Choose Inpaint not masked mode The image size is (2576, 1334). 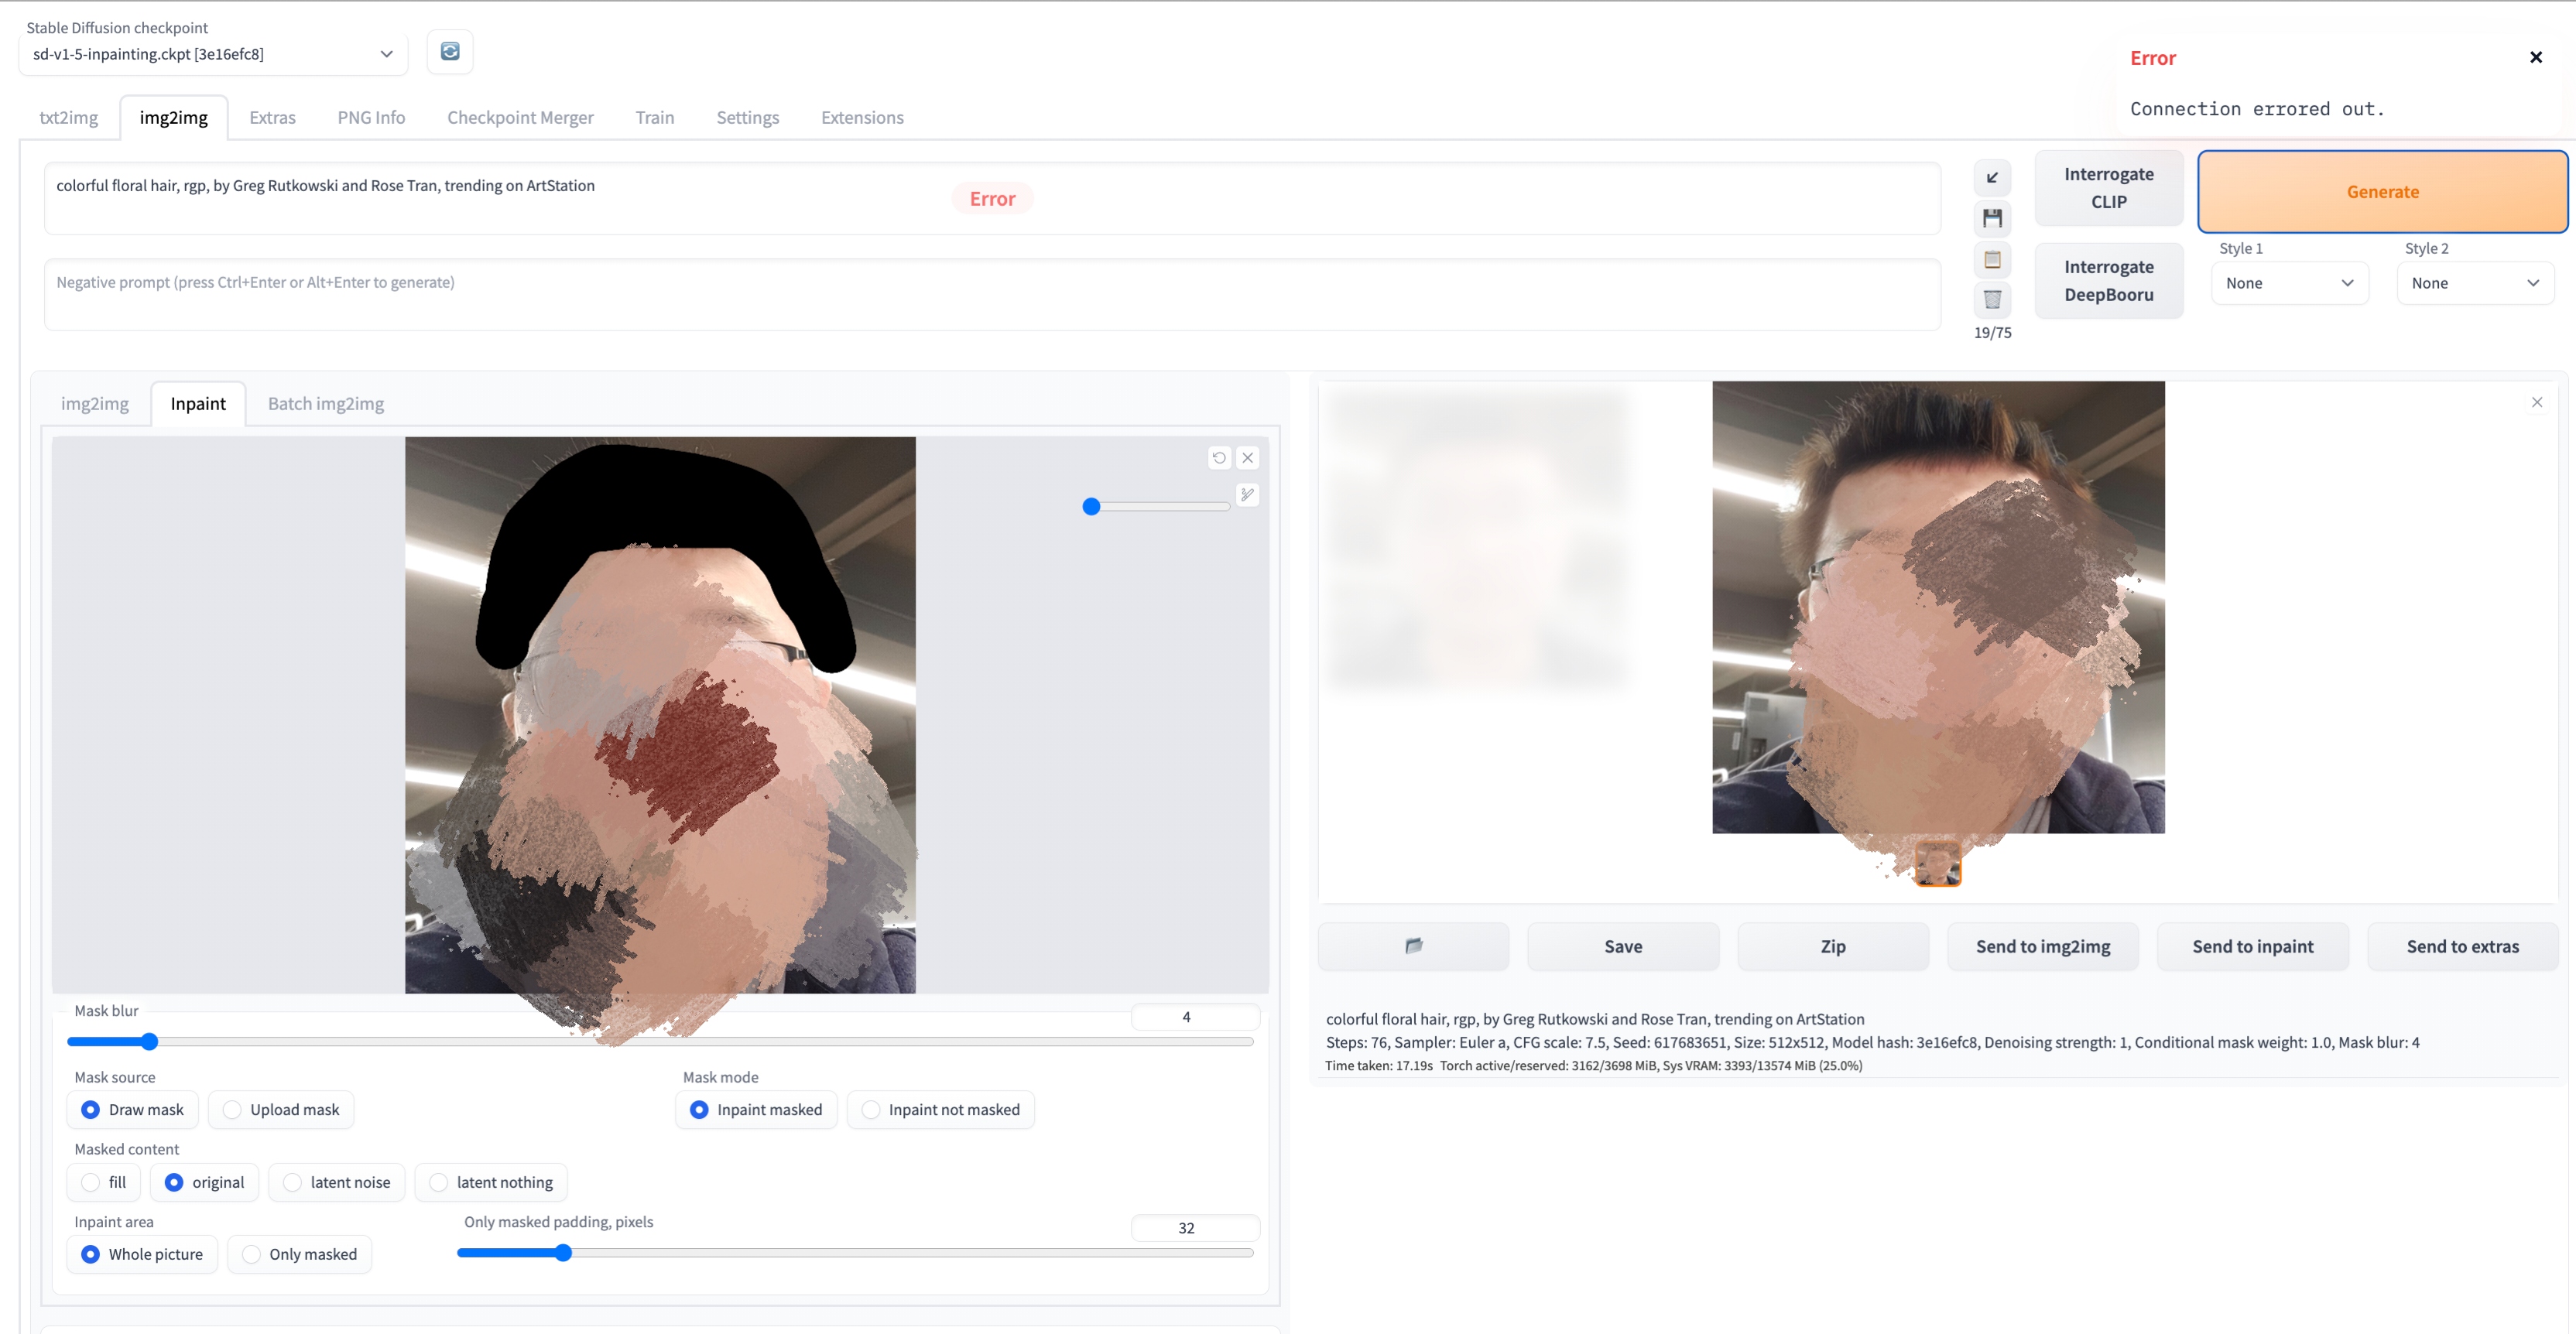(871, 1109)
